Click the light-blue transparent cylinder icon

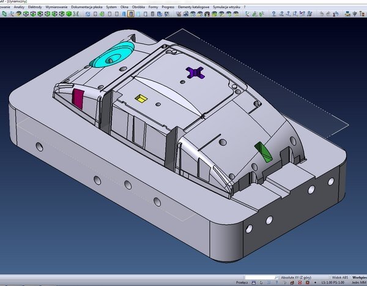coord(138,14)
